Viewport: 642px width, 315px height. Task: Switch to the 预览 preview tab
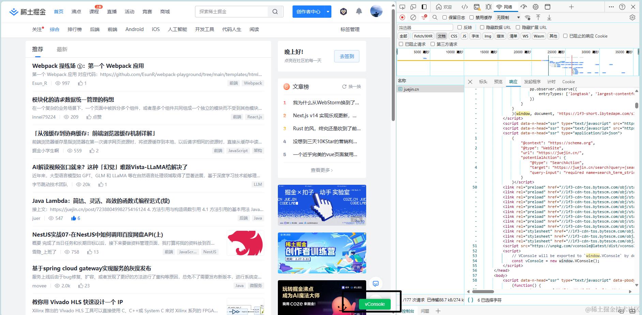pos(498,82)
